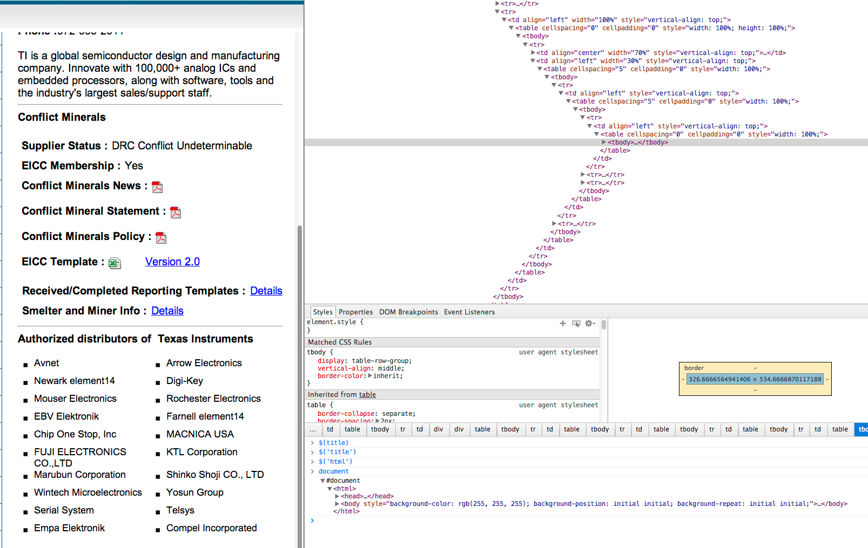Expand the collapsed tbody node in the highlighted row
868x548 pixels.
click(x=604, y=142)
